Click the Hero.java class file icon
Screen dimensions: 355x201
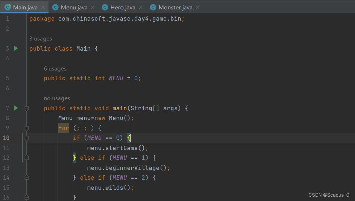point(105,8)
